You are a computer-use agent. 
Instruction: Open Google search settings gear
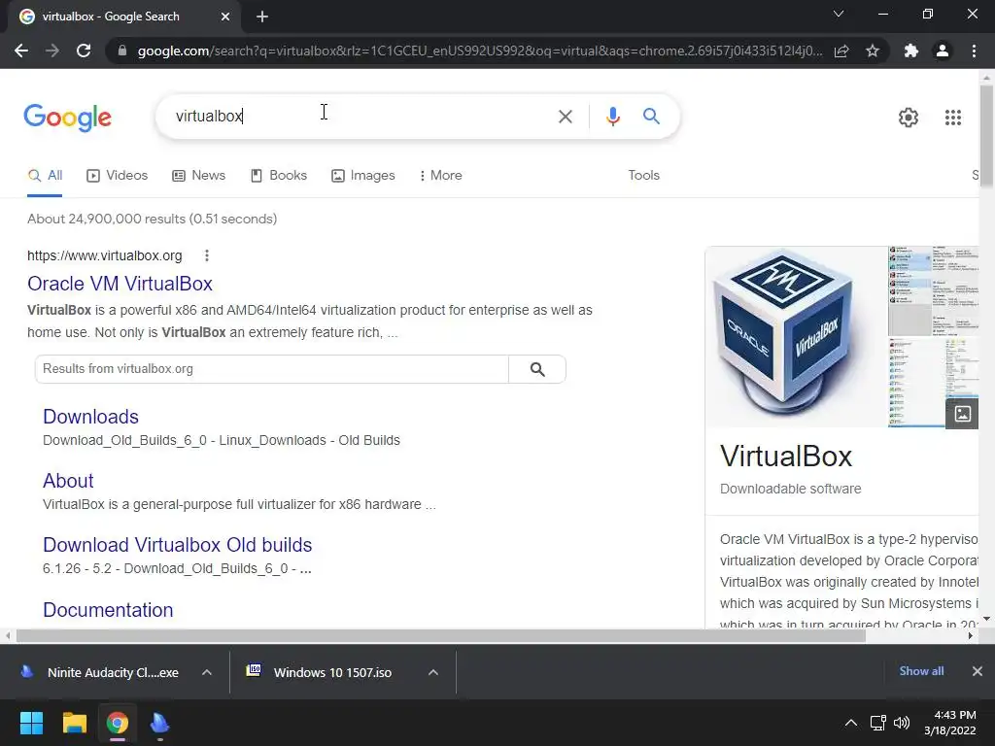pyautogui.click(x=909, y=118)
